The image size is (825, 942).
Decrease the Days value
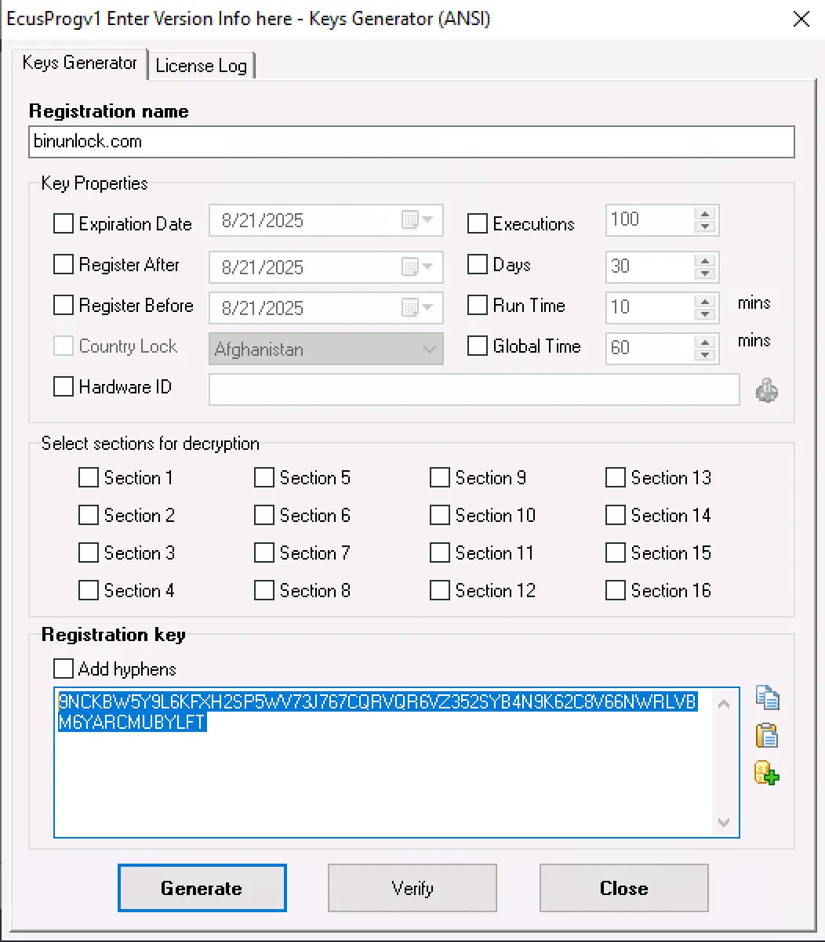coord(704,273)
